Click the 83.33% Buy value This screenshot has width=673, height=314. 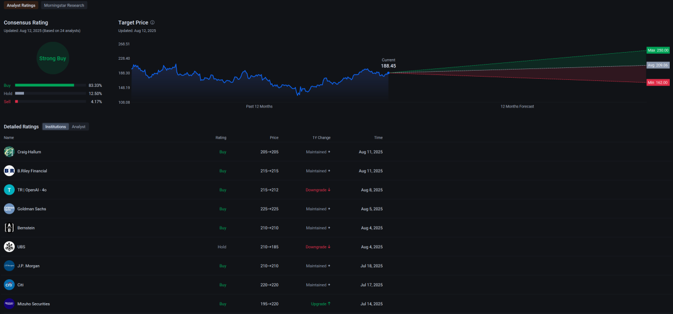click(95, 85)
